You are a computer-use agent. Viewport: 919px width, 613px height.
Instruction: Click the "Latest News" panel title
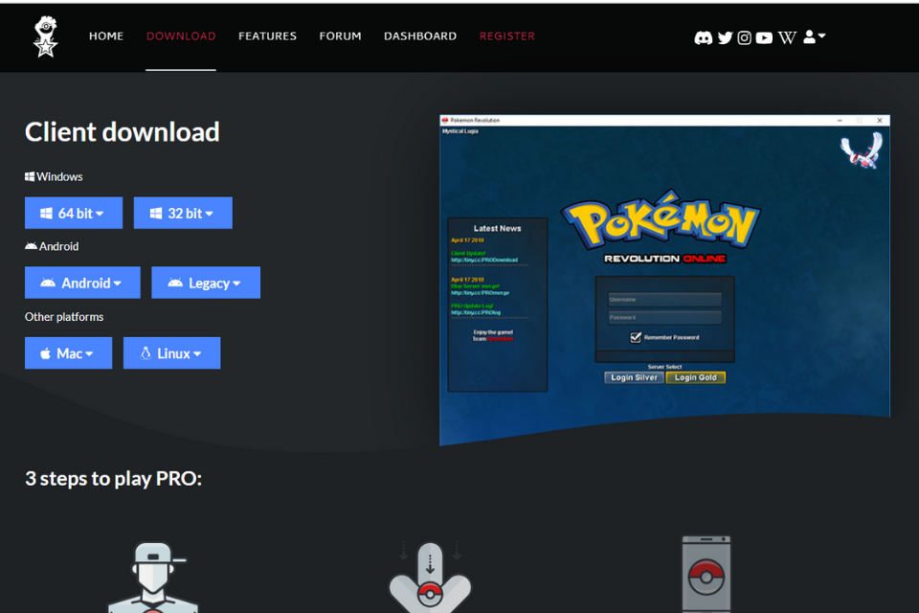click(497, 228)
